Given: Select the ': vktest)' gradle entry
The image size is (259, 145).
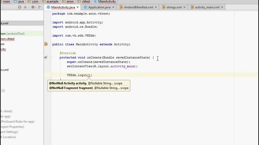Looking at the screenshot, I should (x=6, y=111).
